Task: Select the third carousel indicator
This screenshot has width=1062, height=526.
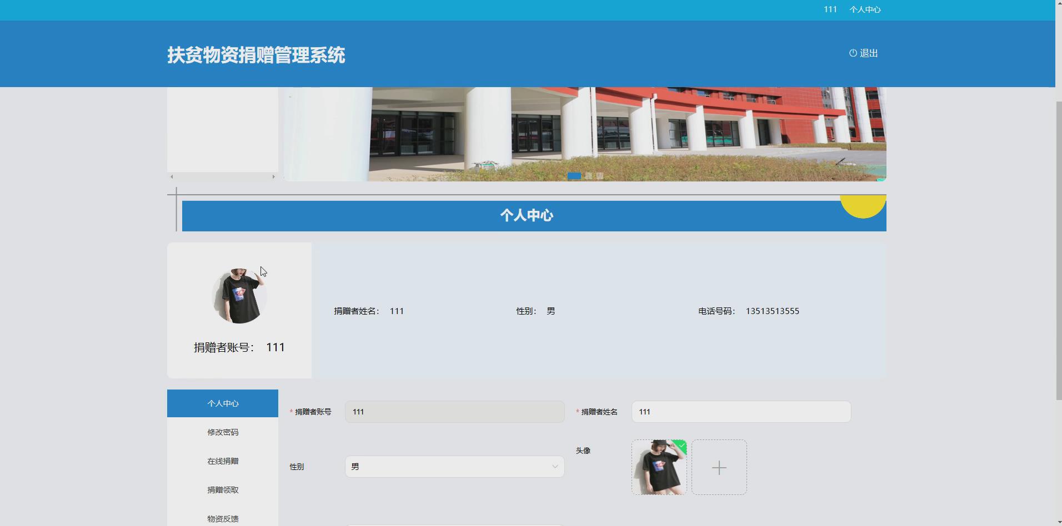Action: (600, 175)
